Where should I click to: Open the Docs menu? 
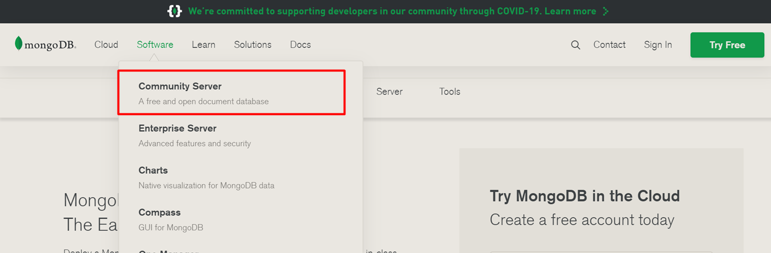tap(300, 45)
